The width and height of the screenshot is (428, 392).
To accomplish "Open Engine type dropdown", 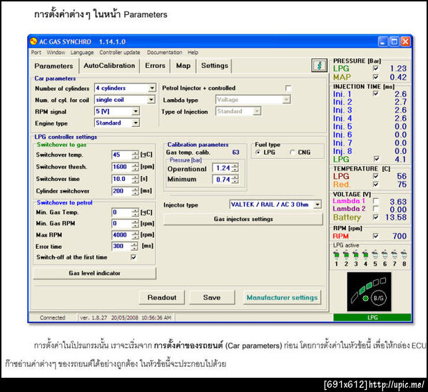I will tap(136, 123).
